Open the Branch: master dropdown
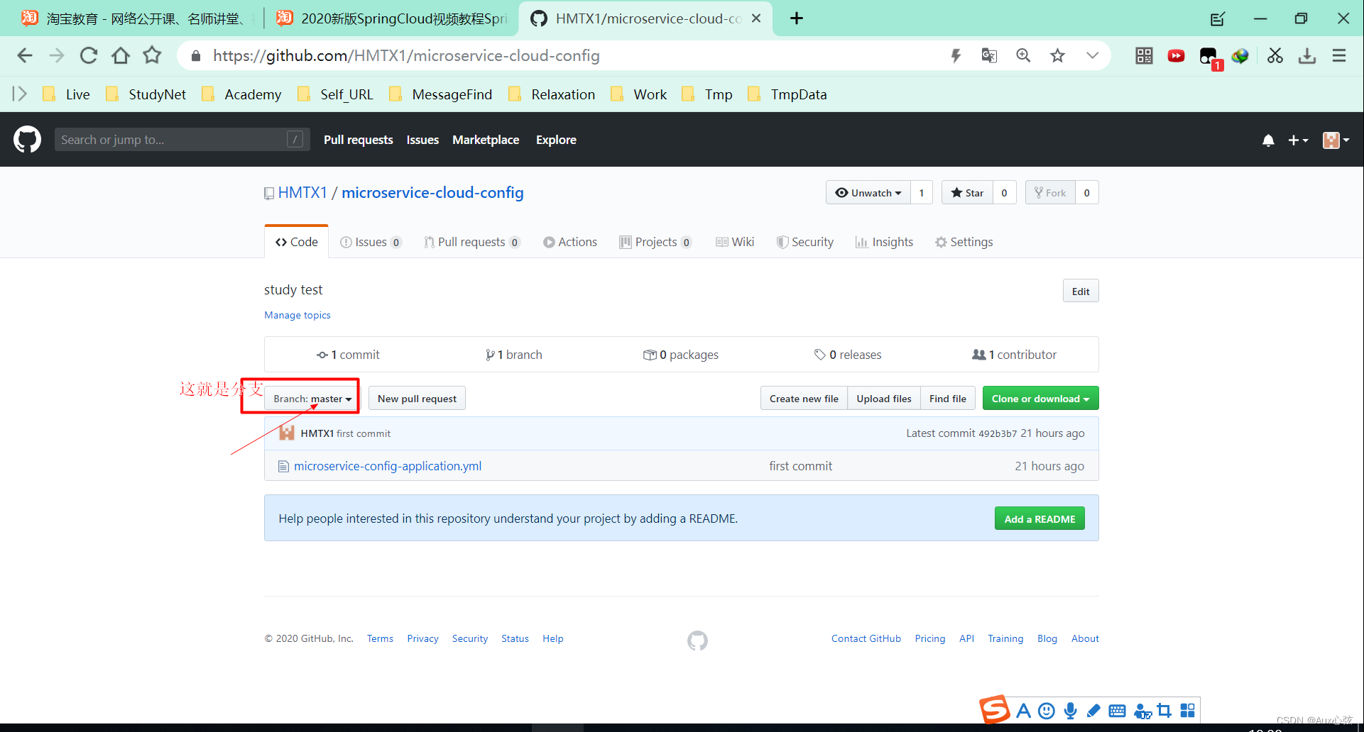 tap(311, 398)
